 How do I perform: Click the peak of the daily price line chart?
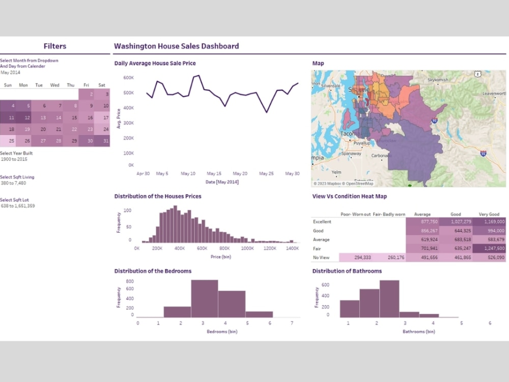tap(199, 76)
